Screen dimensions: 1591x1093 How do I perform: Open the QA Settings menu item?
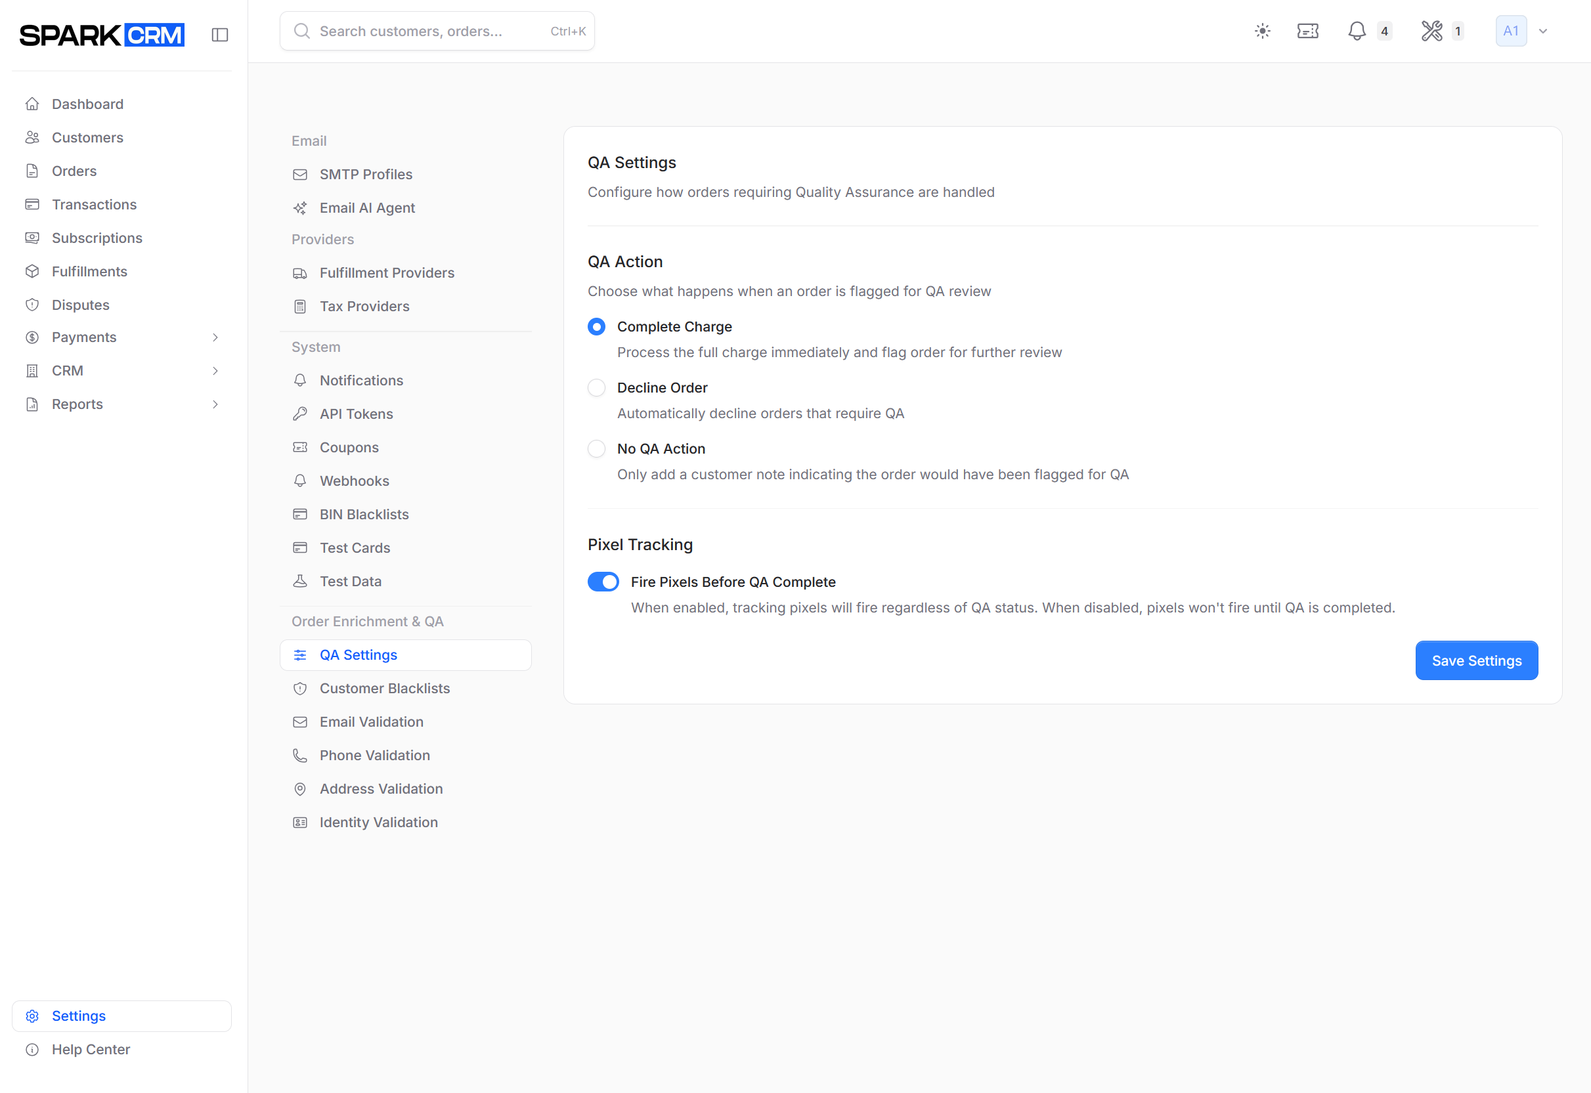(x=405, y=655)
